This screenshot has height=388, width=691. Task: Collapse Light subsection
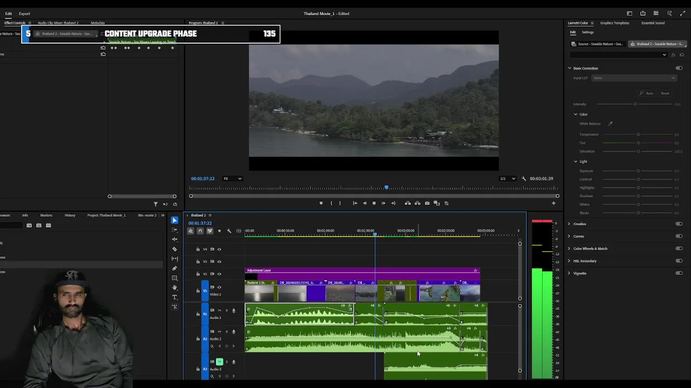575,162
